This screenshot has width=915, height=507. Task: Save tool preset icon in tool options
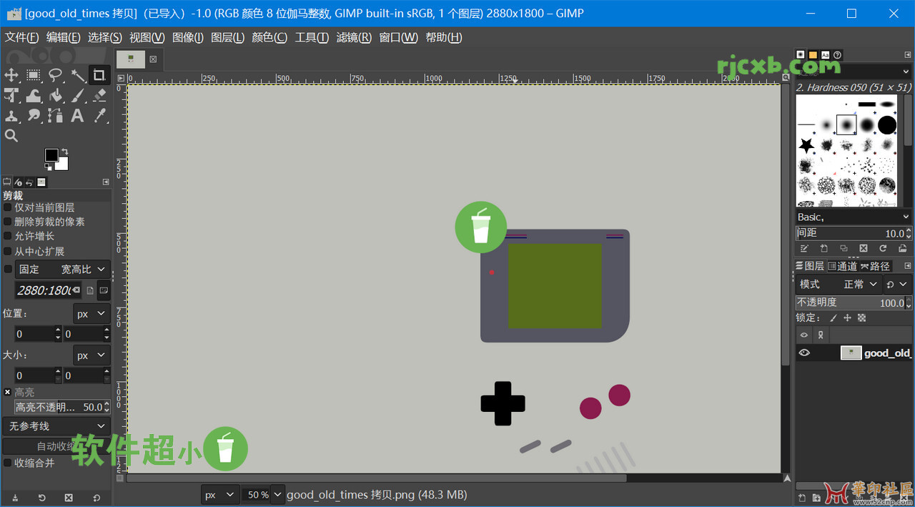coord(15,498)
